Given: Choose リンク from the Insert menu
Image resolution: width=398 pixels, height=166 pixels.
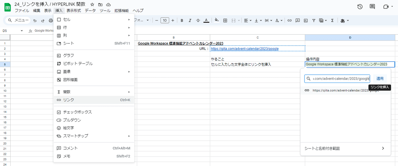Looking at the screenshot, I should pyautogui.click(x=94, y=100).
